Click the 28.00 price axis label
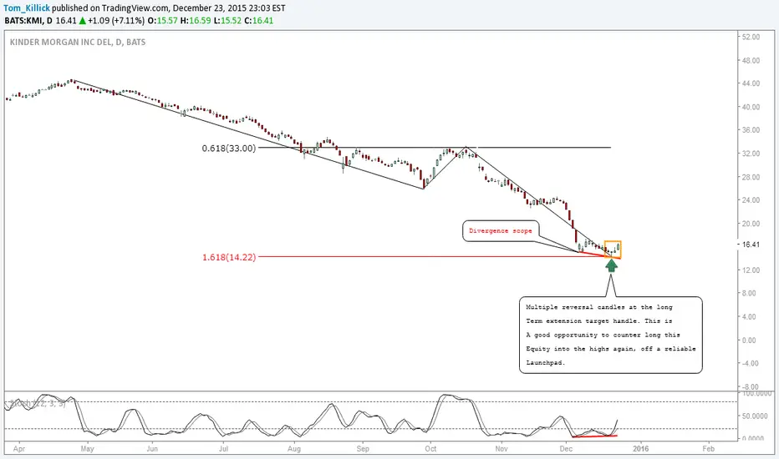This screenshot has height=459, width=779. pos(751,177)
